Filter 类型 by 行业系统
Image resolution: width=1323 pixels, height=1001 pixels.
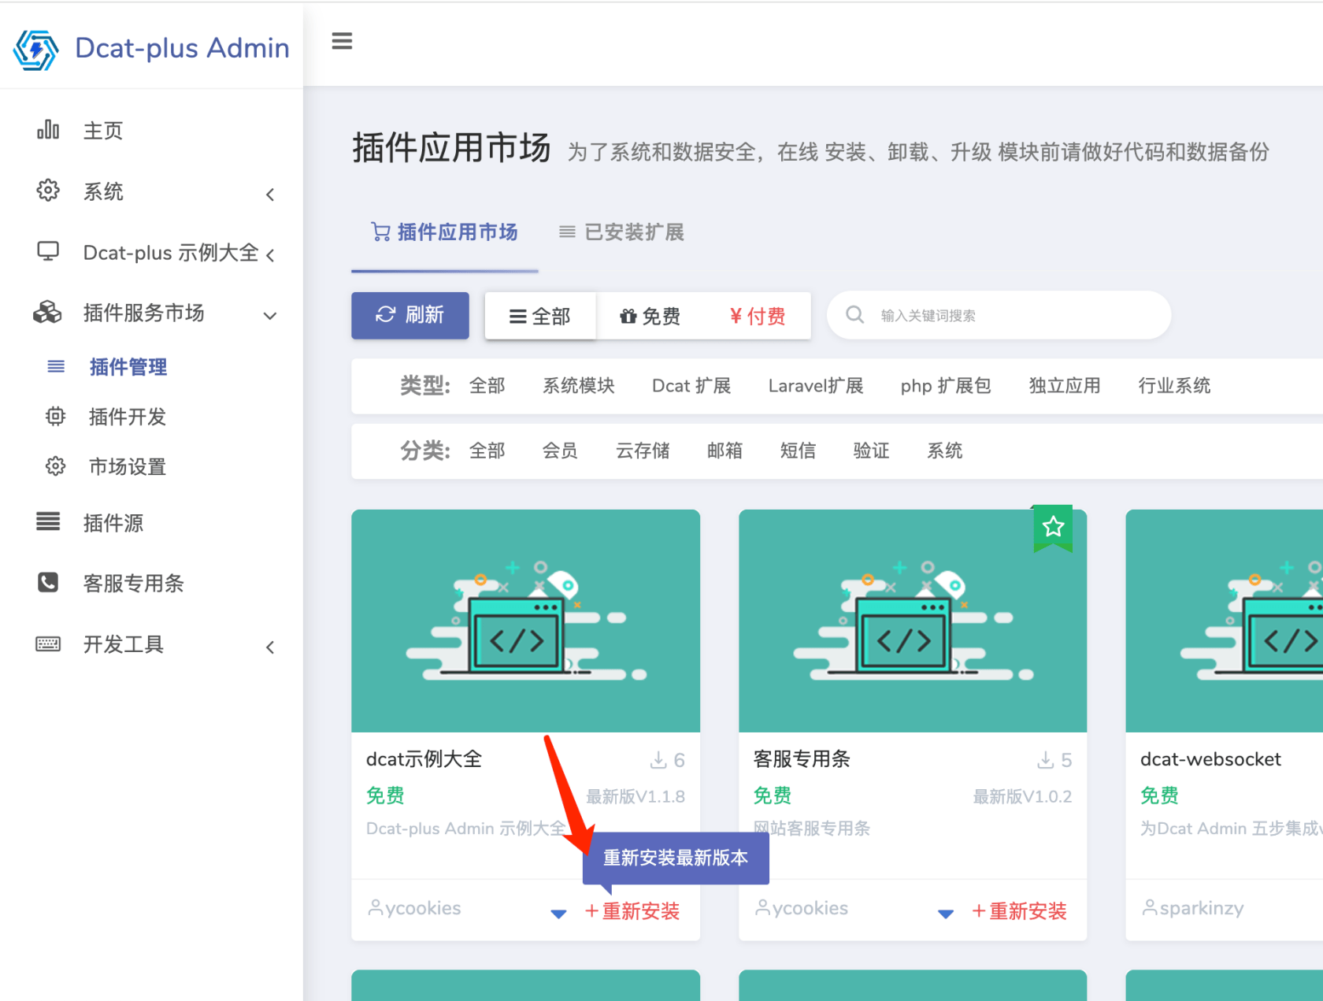[1174, 386]
